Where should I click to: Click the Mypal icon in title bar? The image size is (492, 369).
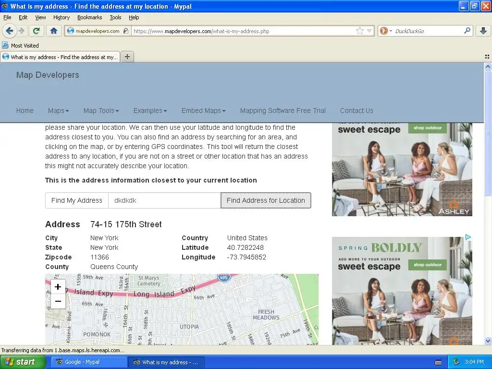tap(4, 6)
